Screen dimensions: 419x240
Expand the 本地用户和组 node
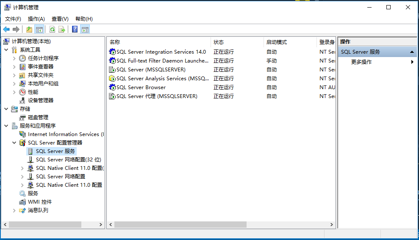pos(14,84)
